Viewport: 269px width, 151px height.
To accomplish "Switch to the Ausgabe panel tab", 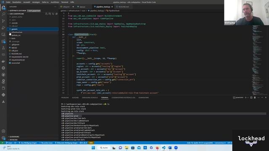I will click(x=75, y=98).
